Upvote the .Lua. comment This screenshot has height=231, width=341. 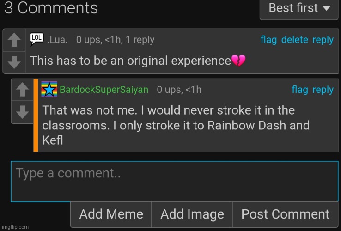(x=14, y=40)
